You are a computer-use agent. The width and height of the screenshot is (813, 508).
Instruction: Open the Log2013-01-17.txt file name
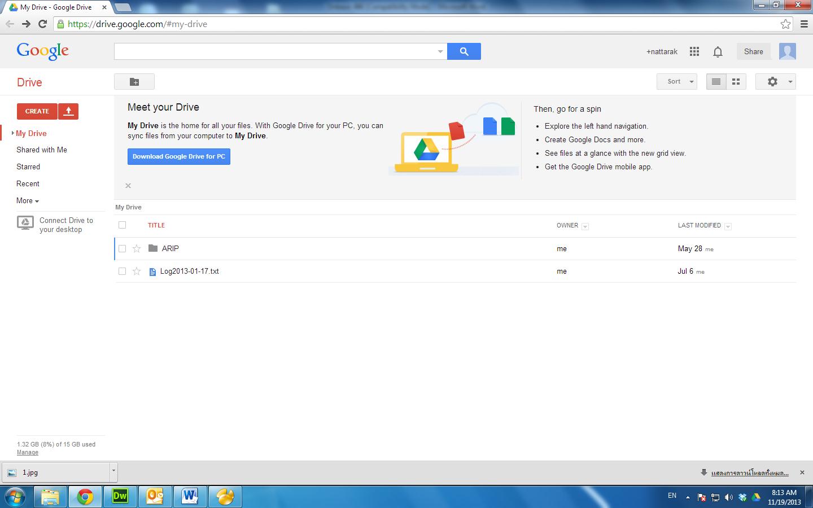[190, 271]
